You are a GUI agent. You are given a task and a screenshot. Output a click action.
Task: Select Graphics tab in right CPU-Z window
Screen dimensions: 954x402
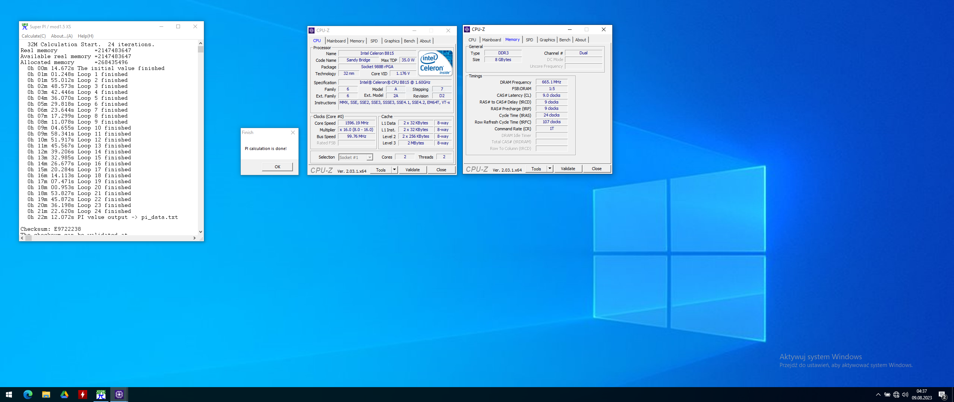click(x=547, y=40)
